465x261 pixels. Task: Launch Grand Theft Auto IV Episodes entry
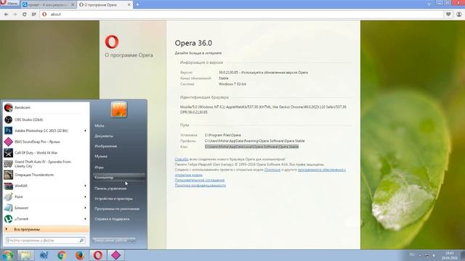coord(46,164)
